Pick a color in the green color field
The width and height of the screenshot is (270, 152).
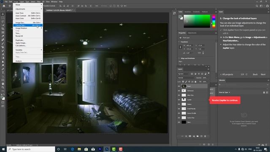pyautogui.click(x=197, y=21)
